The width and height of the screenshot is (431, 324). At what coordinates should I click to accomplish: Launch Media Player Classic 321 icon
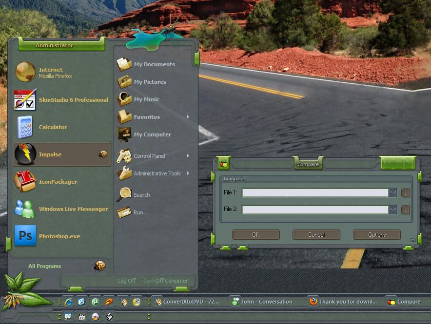tap(82, 317)
